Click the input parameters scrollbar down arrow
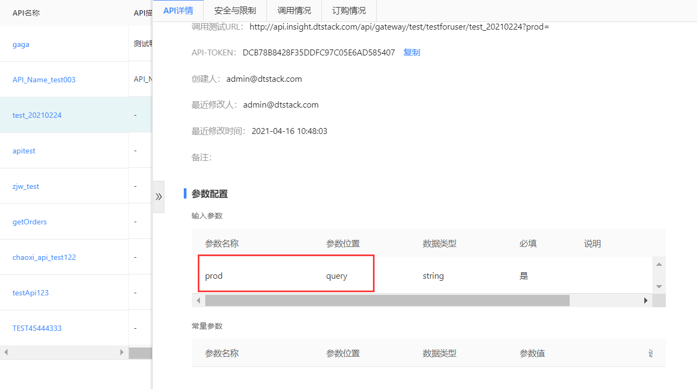 [659, 287]
